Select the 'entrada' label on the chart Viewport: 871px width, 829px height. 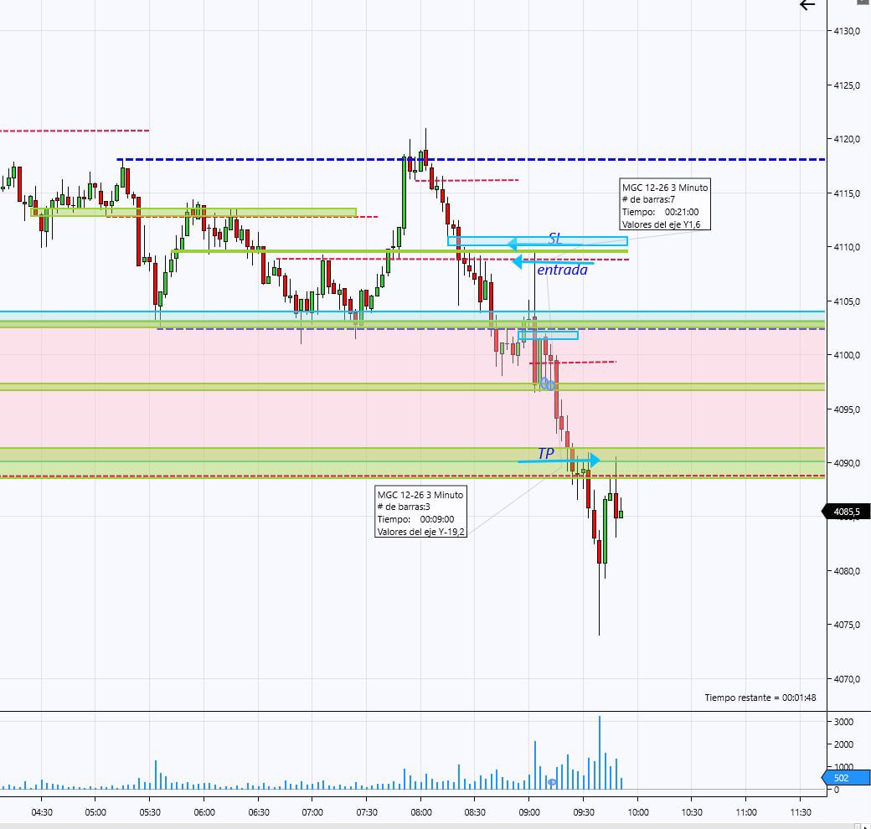point(562,270)
